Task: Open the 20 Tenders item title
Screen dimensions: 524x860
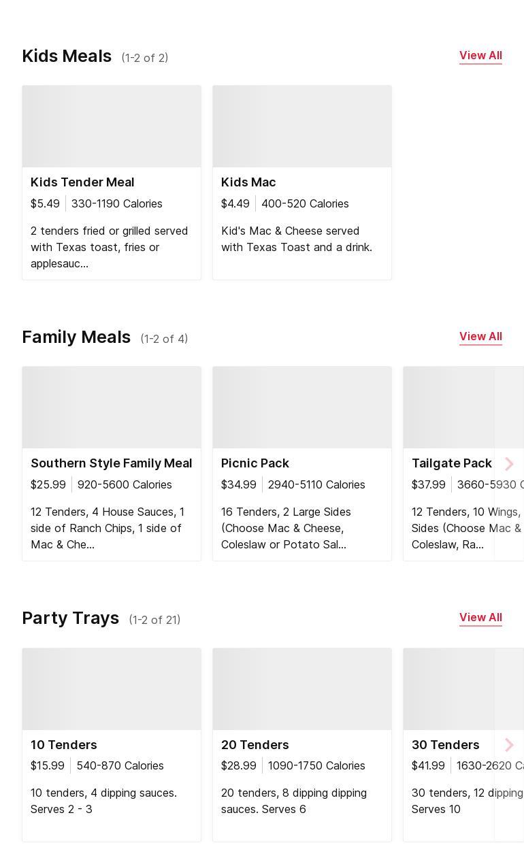Action: (255, 745)
